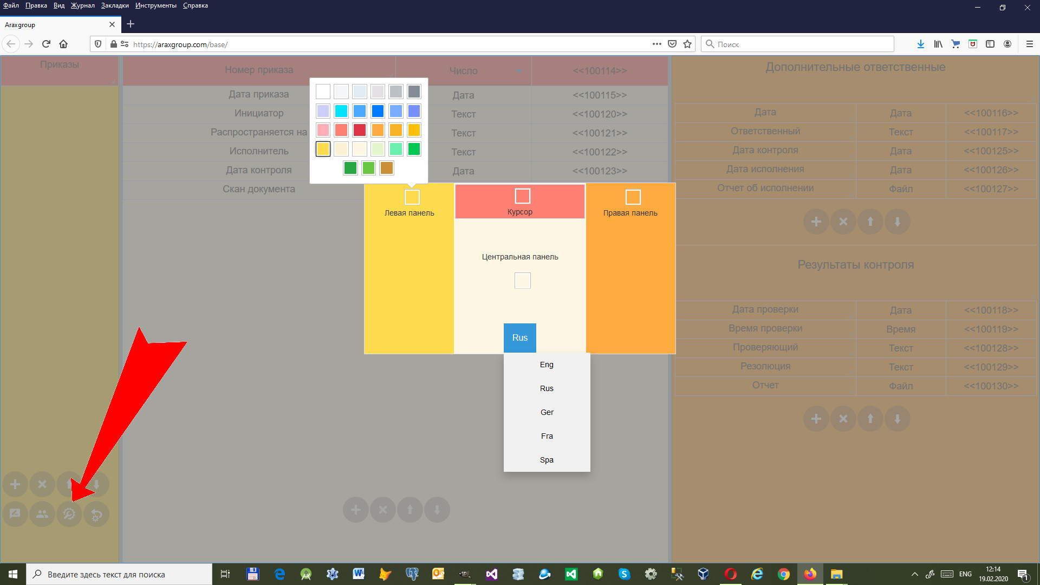Click the move up arrow under Дополнительные ответственные

click(870, 222)
